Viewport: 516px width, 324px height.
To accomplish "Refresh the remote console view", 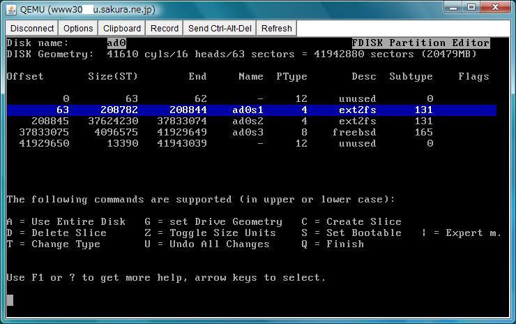I will (x=277, y=29).
